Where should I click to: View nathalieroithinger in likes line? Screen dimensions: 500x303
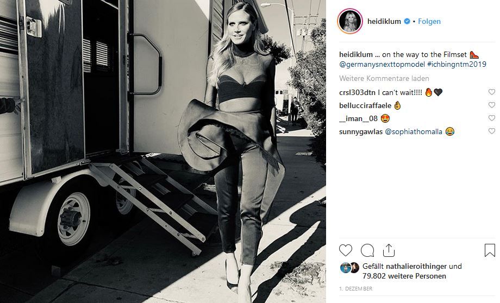click(x=416, y=267)
